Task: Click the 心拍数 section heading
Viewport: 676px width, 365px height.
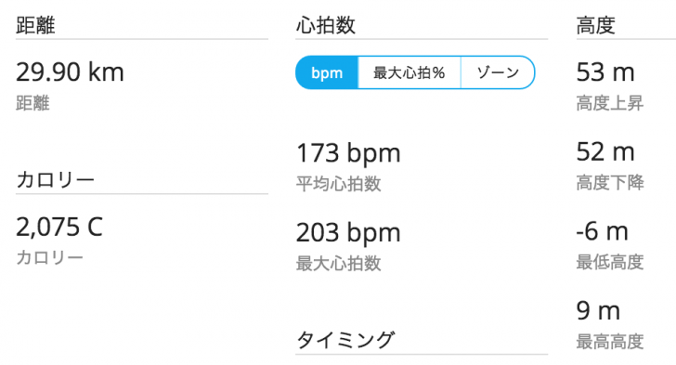Action: [326, 25]
